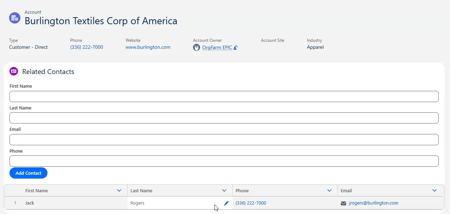450x214 pixels.
Task: Click the change owner icon beside OrgFarm EPIC
Action: click(x=236, y=47)
